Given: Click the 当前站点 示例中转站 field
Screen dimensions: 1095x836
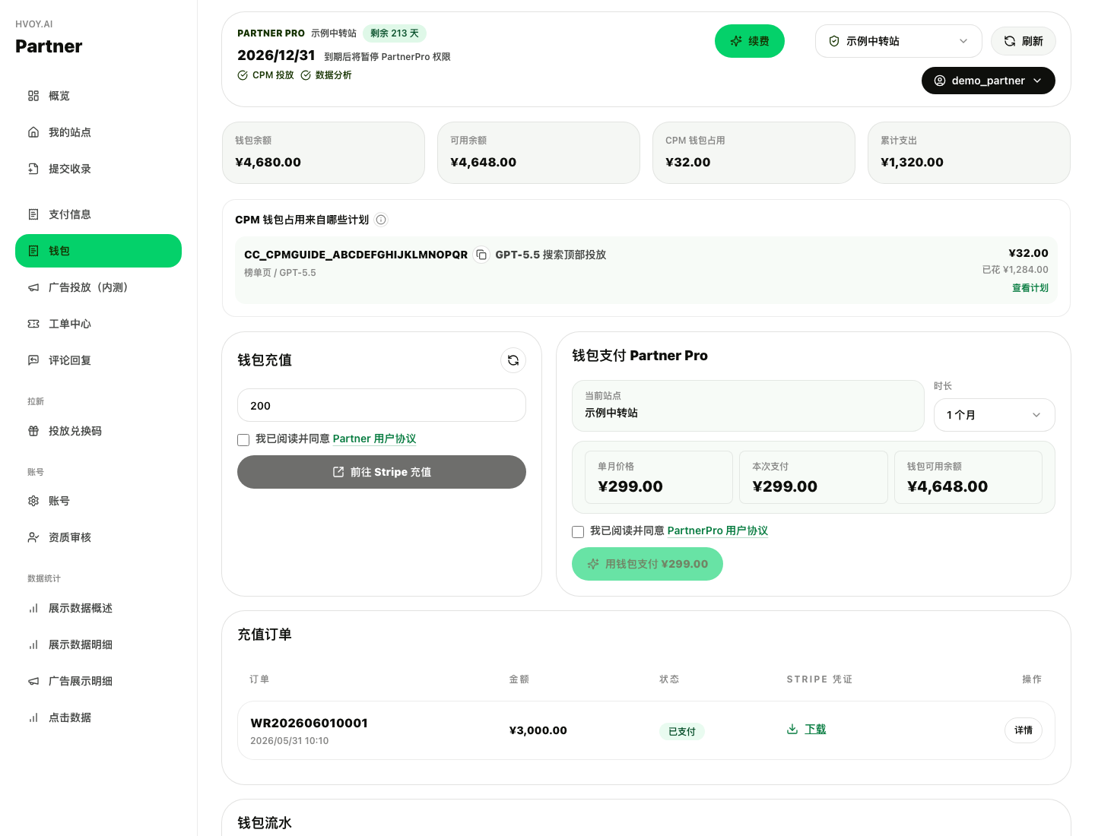Looking at the screenshot, I should tap(748, 406).
